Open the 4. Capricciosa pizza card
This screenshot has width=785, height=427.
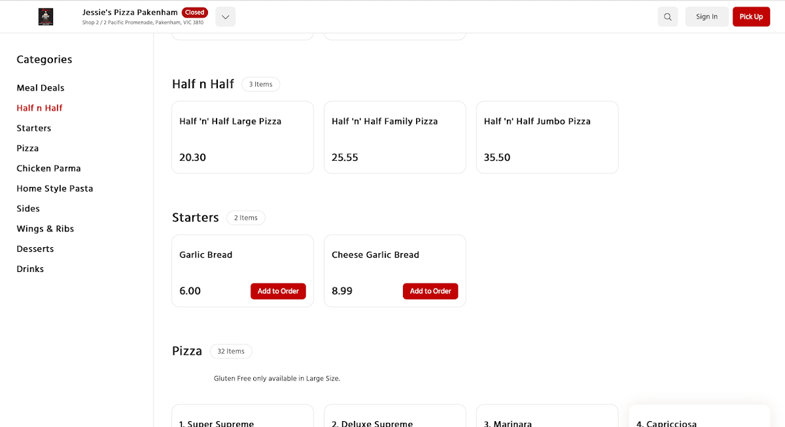699,416
